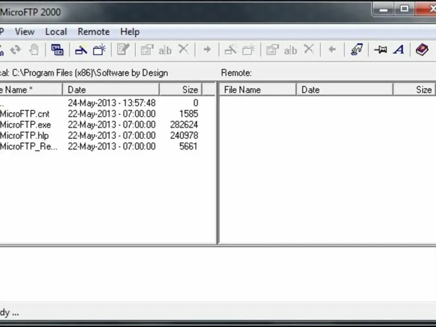Open the Remote menu
Image resolution: width=436 pixels, height=327 pixels.
(93, 32)
